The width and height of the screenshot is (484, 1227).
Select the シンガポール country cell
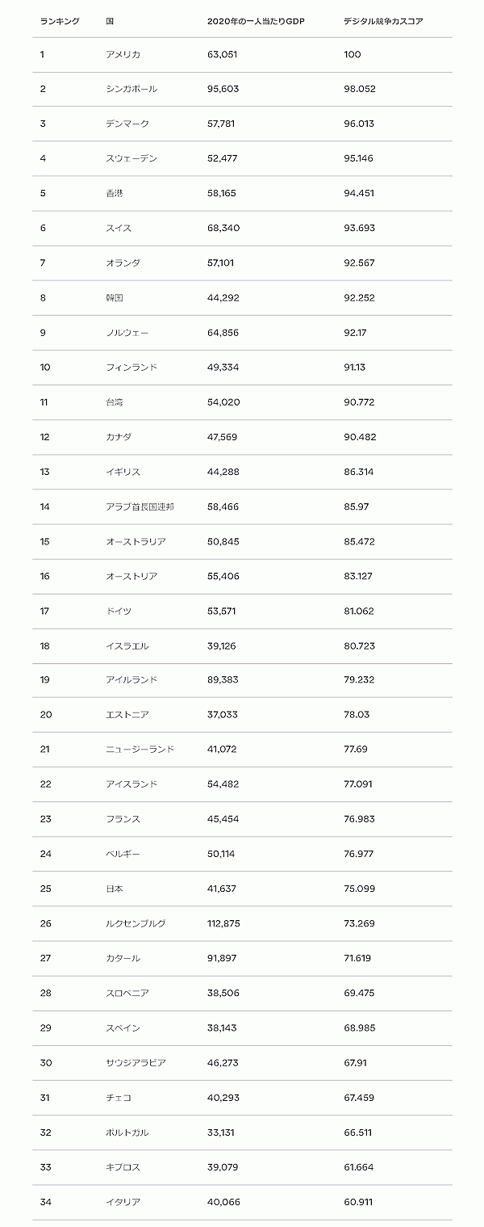pyautogui.click(x=131, y=89)
